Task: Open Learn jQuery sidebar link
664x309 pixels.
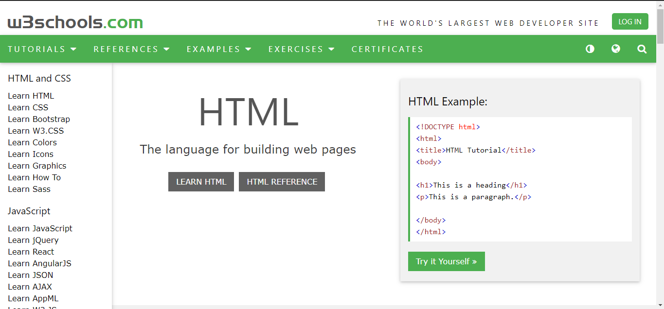Action: pos(33,240)
